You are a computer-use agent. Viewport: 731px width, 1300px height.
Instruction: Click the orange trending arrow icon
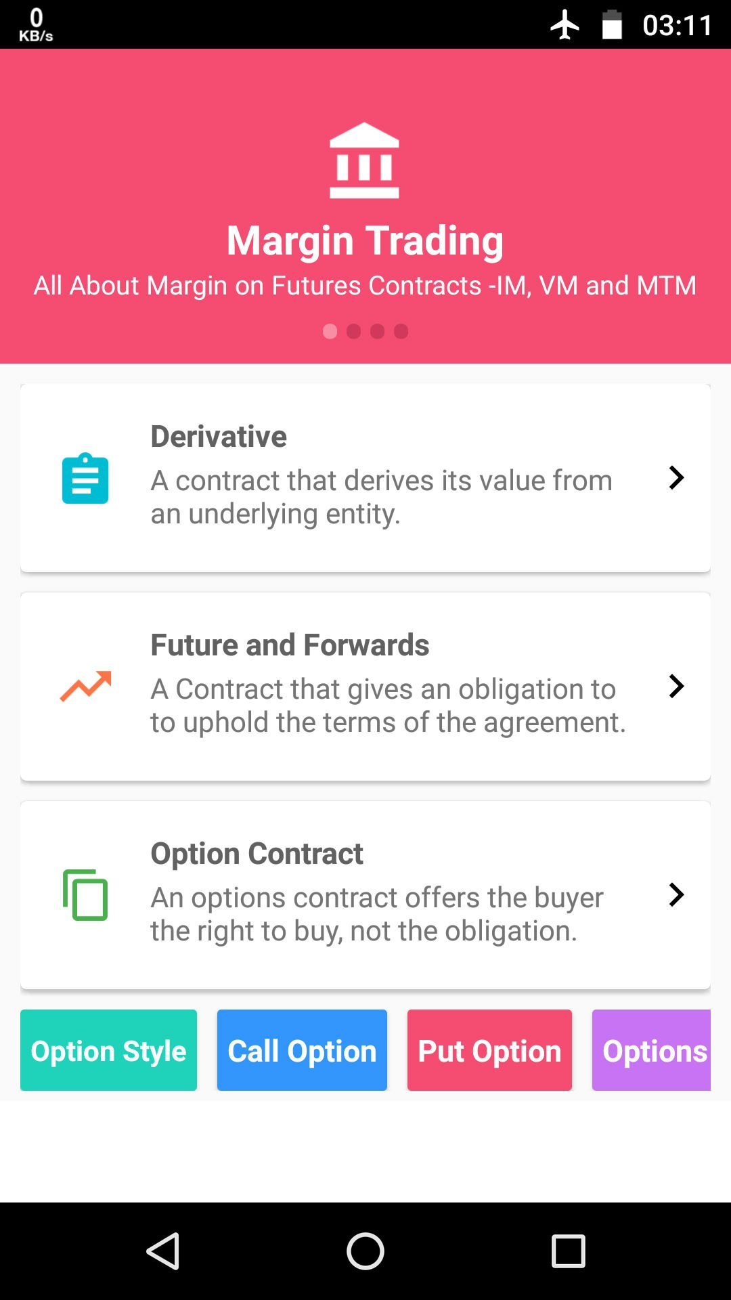point(86,687)
